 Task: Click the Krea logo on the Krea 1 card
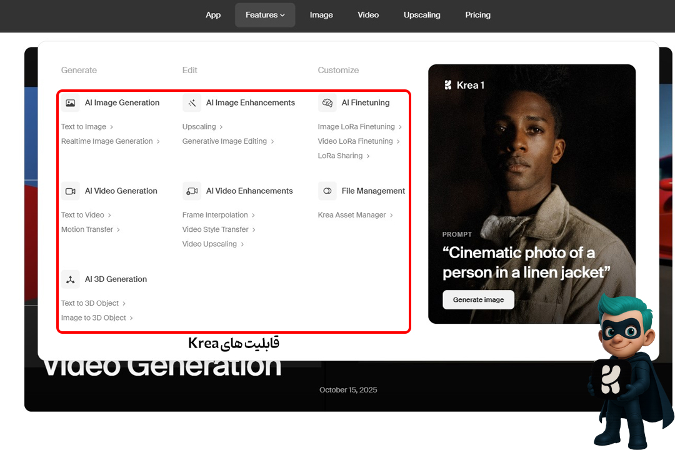coord(449,84)
